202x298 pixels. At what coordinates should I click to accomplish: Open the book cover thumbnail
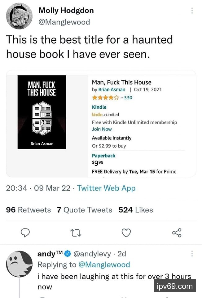pyautogui.click(x=42, y=112)
